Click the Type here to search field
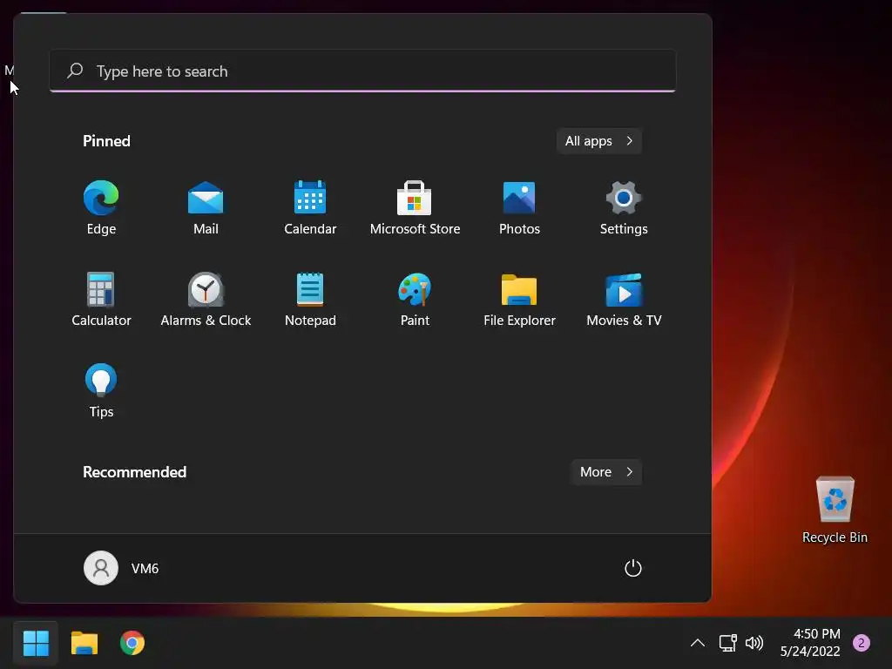Screen dimensions: 892x669 pos(362,71)
